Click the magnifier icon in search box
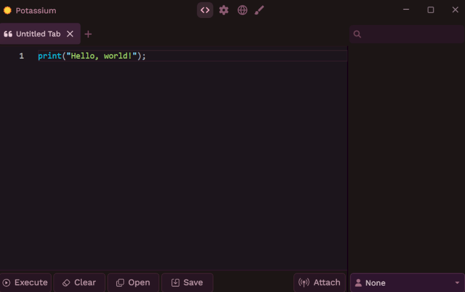465x292 pixels. click(x=357, y=34)
